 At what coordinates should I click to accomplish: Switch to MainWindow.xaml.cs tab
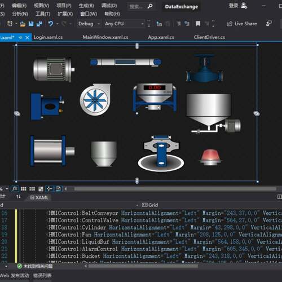click(105, 37)
